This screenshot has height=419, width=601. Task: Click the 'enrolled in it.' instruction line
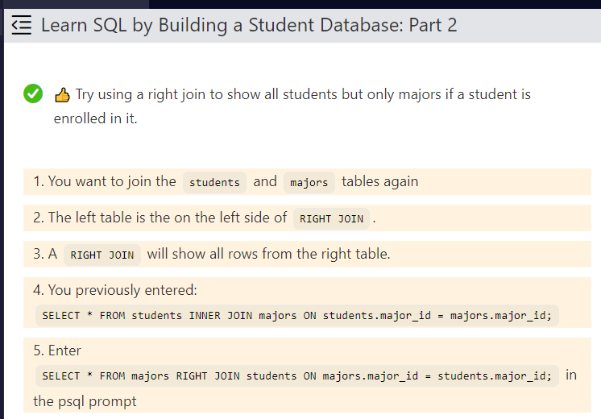(x=95, y=118)
